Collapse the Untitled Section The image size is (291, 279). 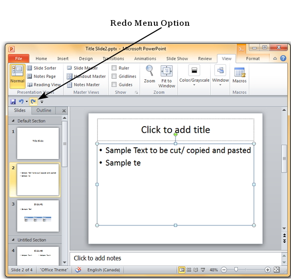click(x=13, y=240)
